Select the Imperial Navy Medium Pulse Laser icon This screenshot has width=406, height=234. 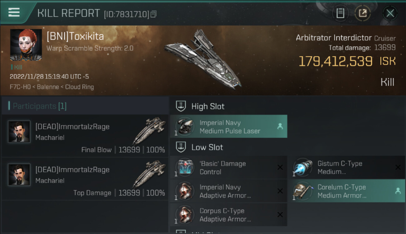(184, 127)
